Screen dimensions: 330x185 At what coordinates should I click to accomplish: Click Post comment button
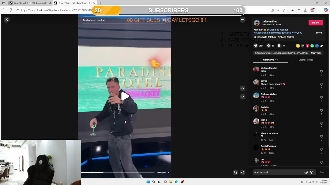322,172
